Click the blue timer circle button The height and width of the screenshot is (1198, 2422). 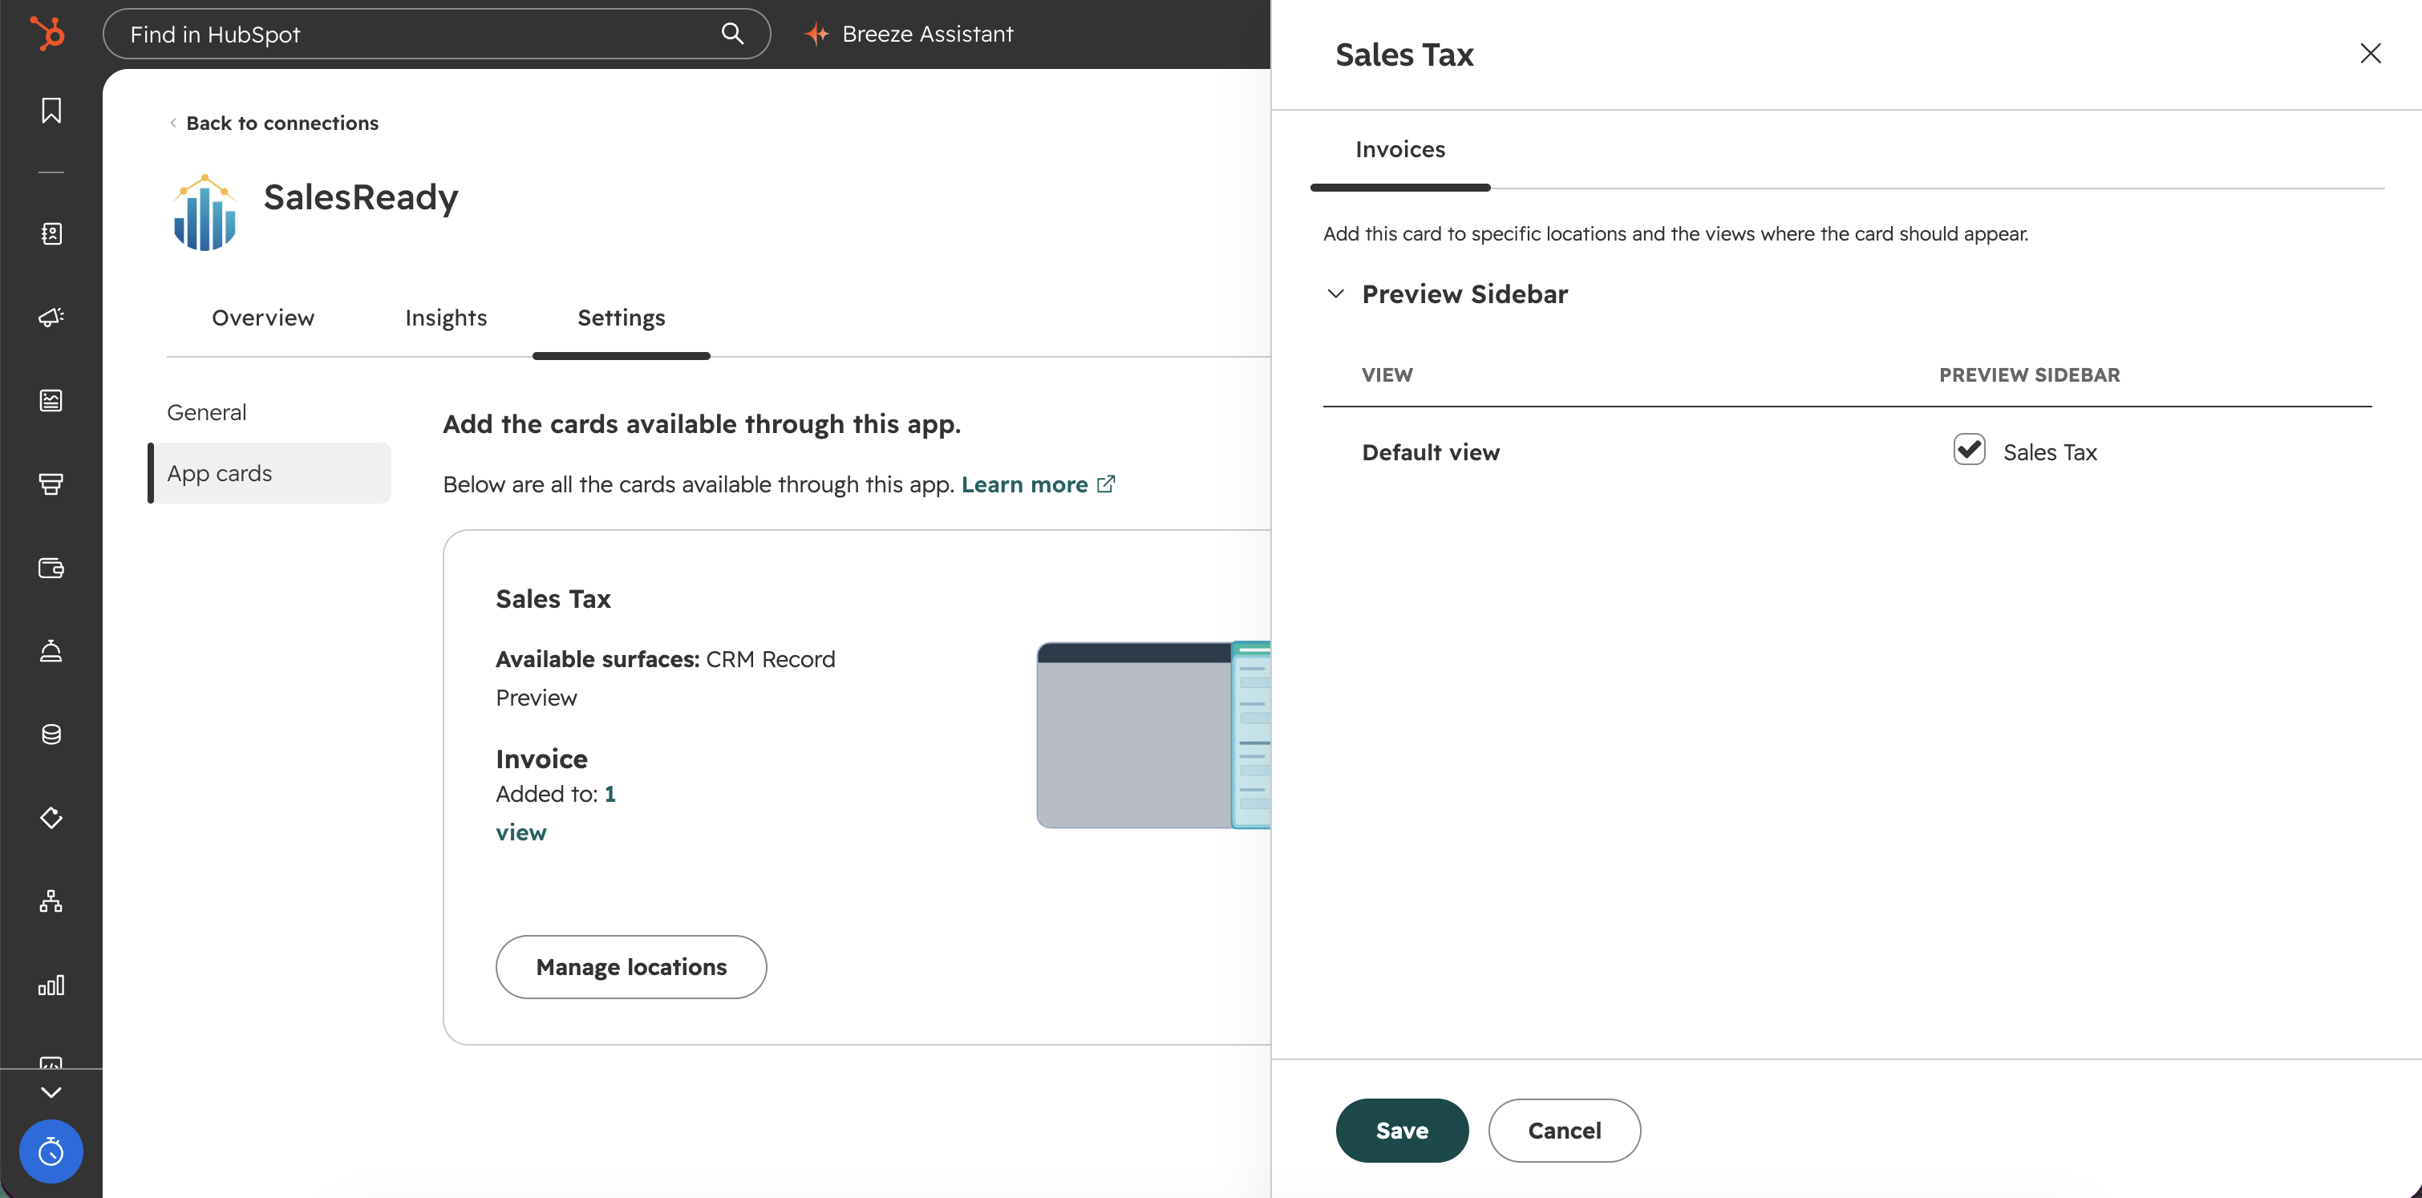point(51,1151)
